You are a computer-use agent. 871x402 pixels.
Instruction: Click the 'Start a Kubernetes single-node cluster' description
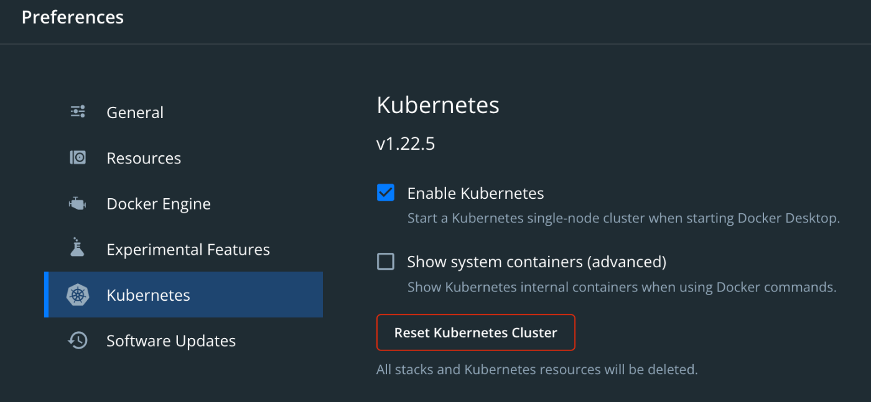[623, 219]
